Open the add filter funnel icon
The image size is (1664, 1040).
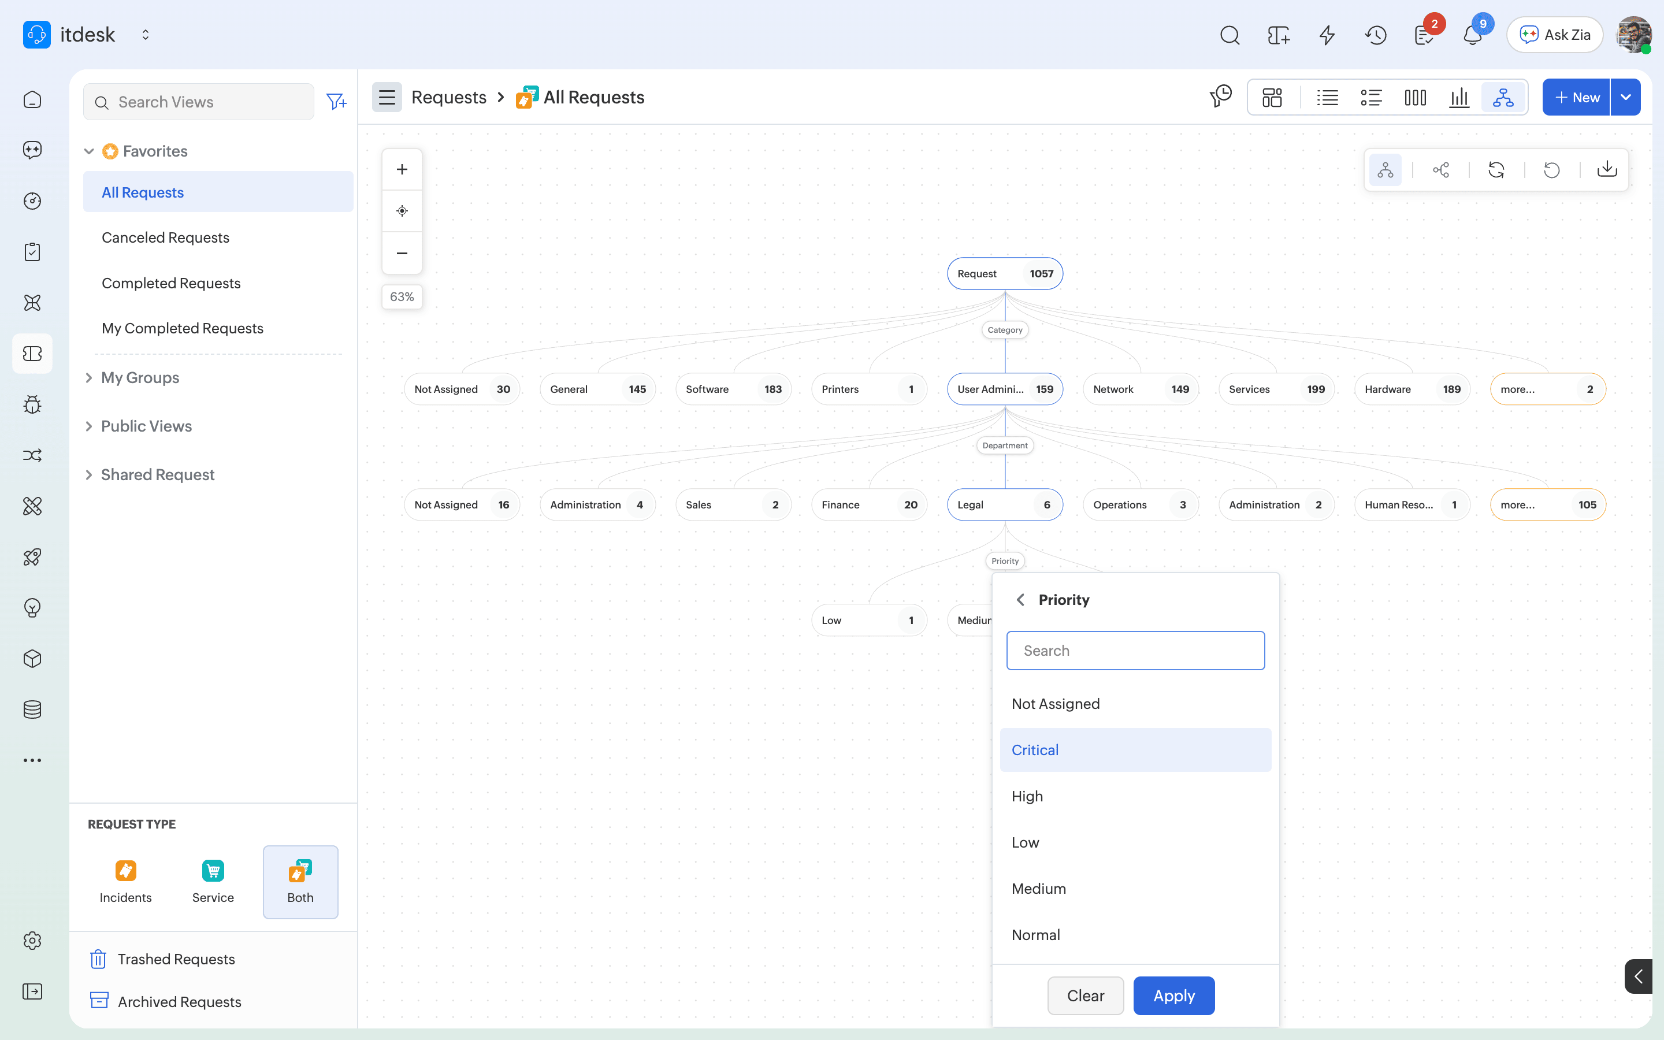point(336,102)
